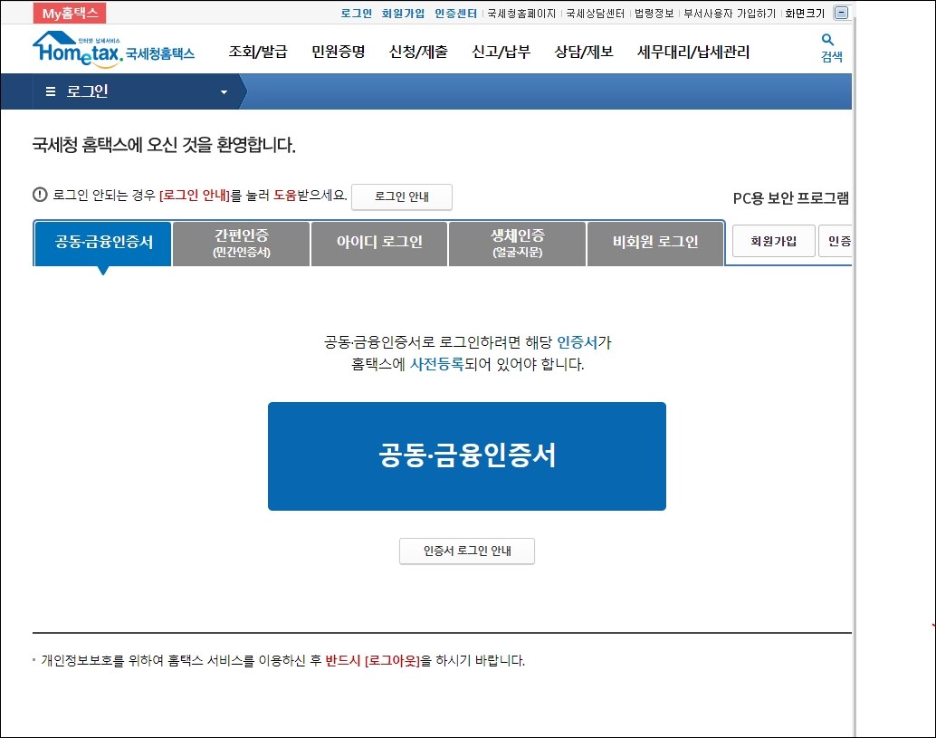936x738 pixels.
Task: Select the 공동·금융인증서 tab
Action: (x=104, y=243)
